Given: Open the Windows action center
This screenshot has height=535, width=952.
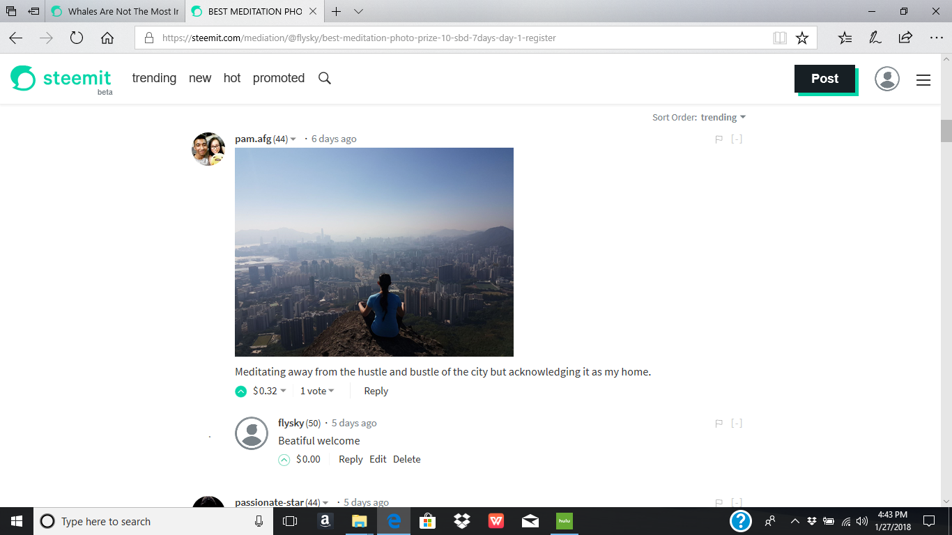Looking at the screenshot, I should 928,521.
